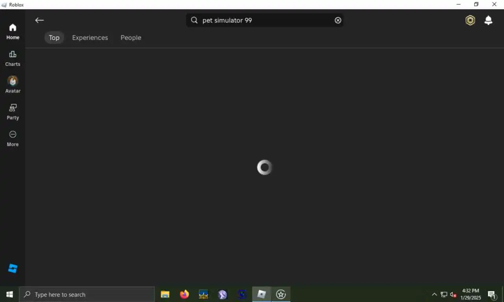504x302 pixels.
Task: Clear the pet simulator 99 search text
Action: (338, 20)
